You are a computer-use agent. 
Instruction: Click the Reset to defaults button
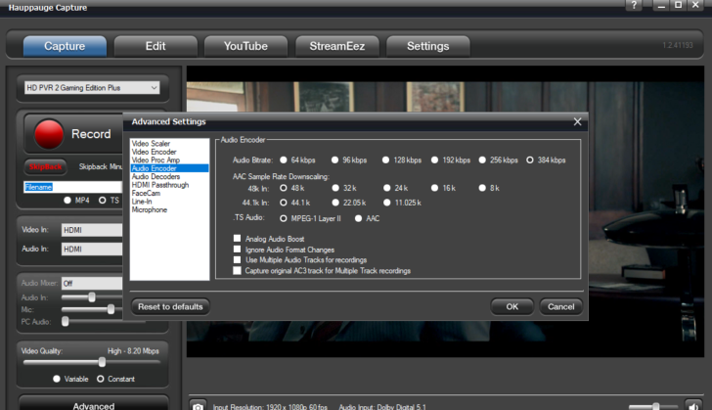[170, 306]
